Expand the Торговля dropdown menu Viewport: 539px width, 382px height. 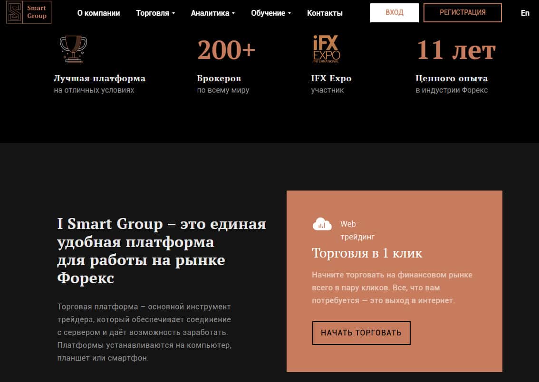coord(155,13)
